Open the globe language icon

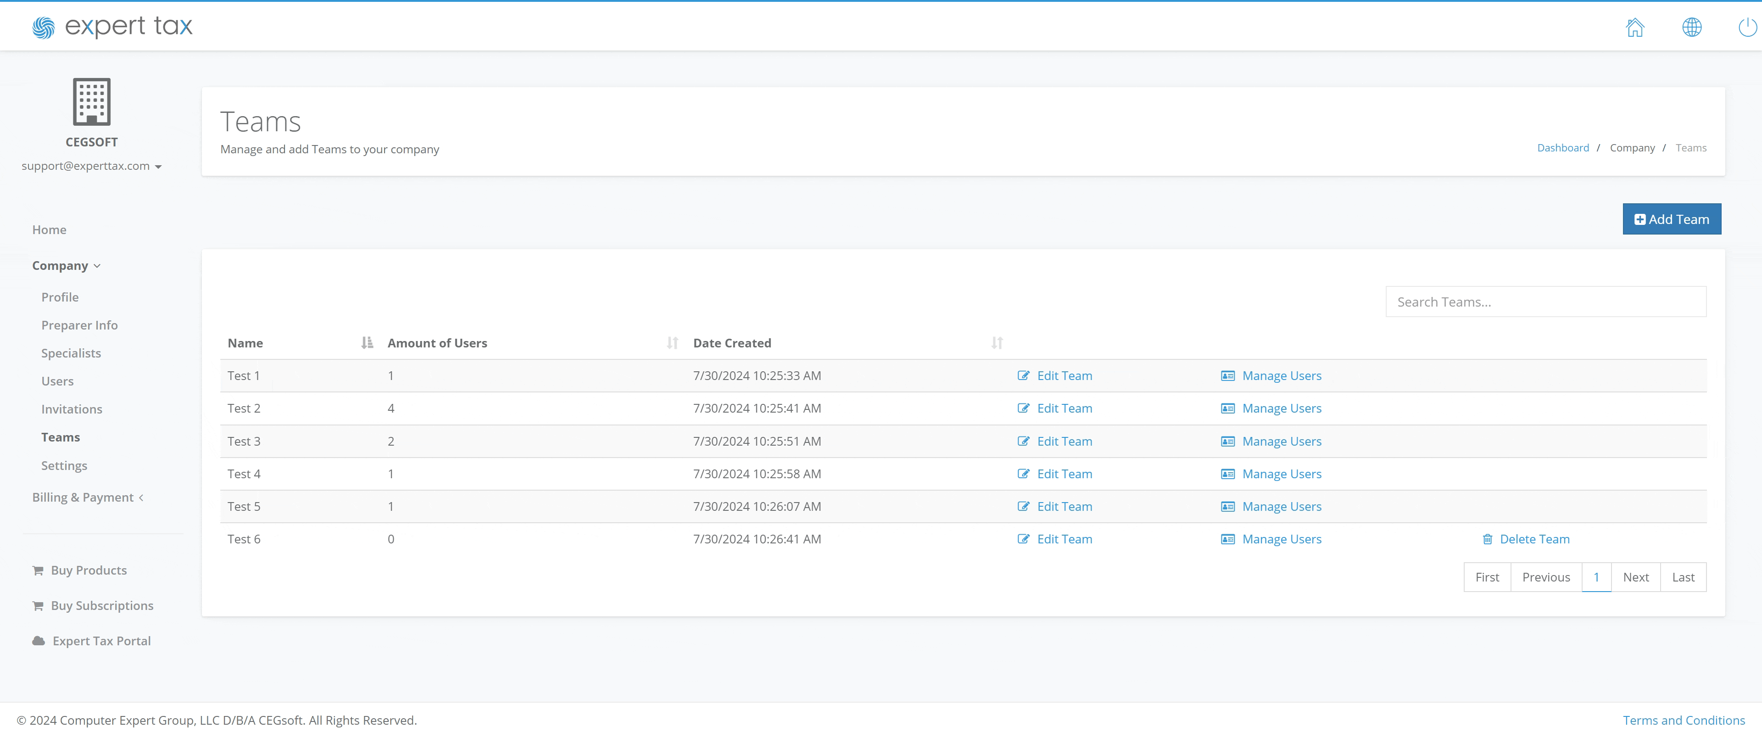coord(1691,27)
